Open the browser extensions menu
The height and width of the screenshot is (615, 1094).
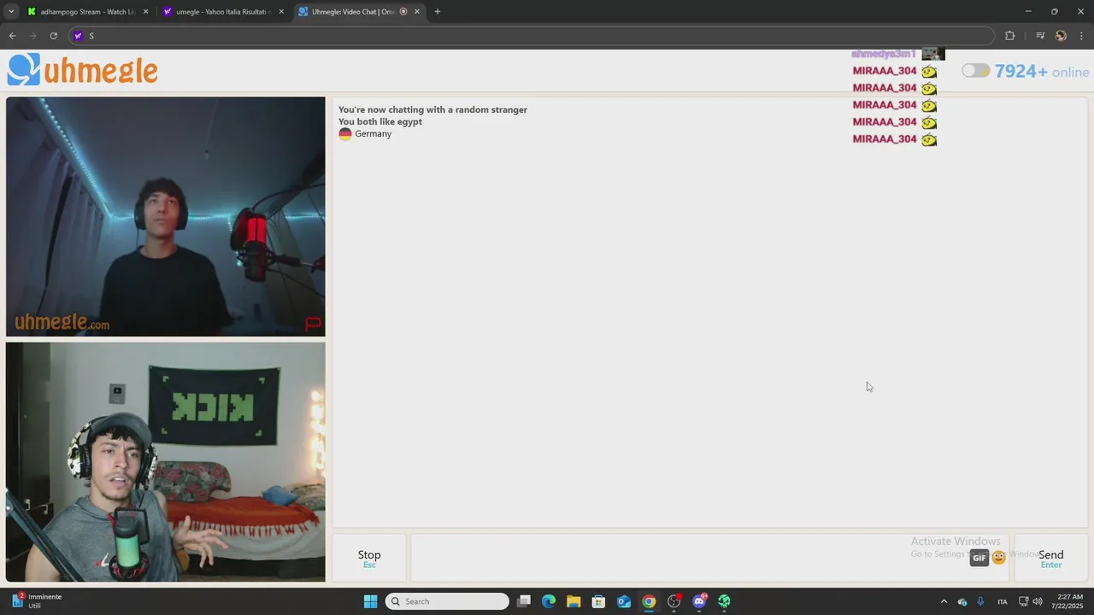tap(1009, 36)
